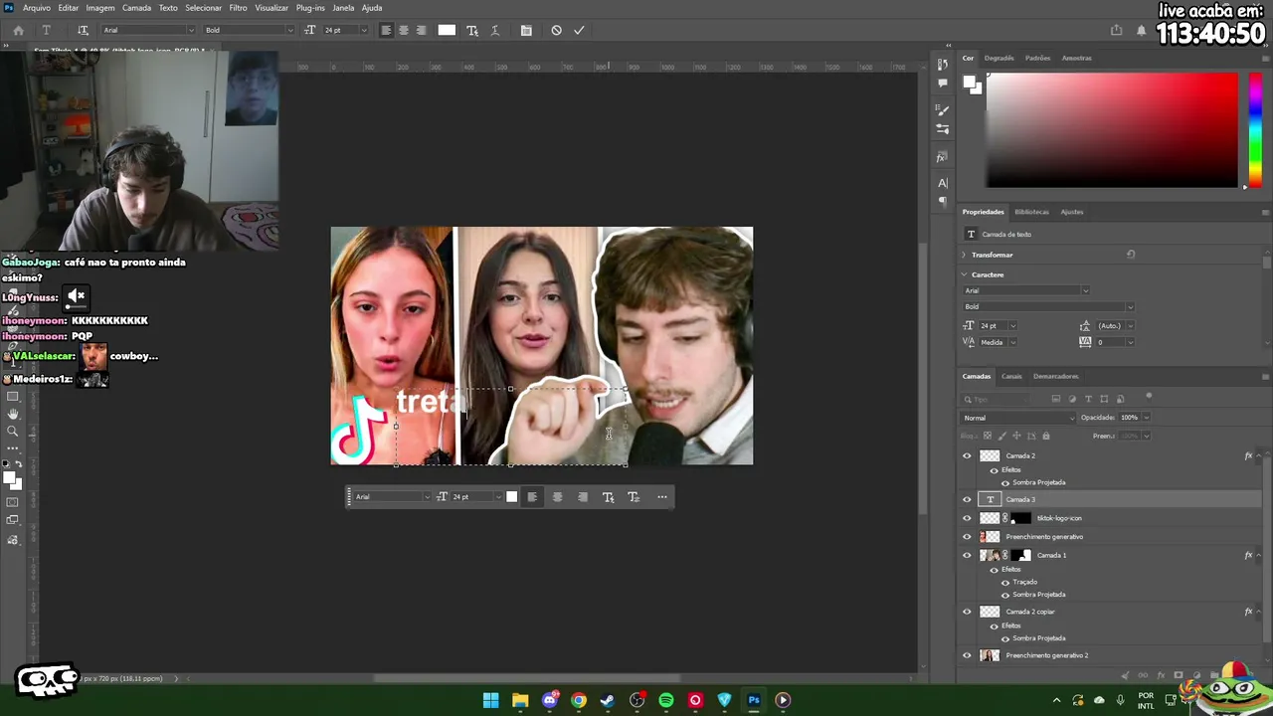1273x716 pixels.
Task: Reset the Transformar section in Properties
Action: [x=1131, y=255]
